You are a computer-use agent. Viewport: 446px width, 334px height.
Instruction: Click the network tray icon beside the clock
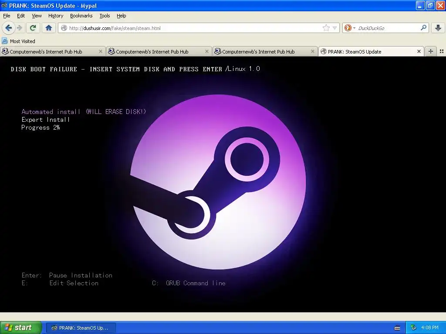point(413,328)
